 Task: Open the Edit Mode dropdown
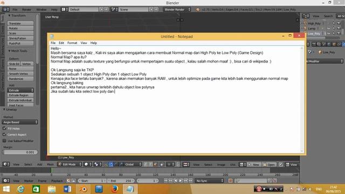click(x=70, y=164)
